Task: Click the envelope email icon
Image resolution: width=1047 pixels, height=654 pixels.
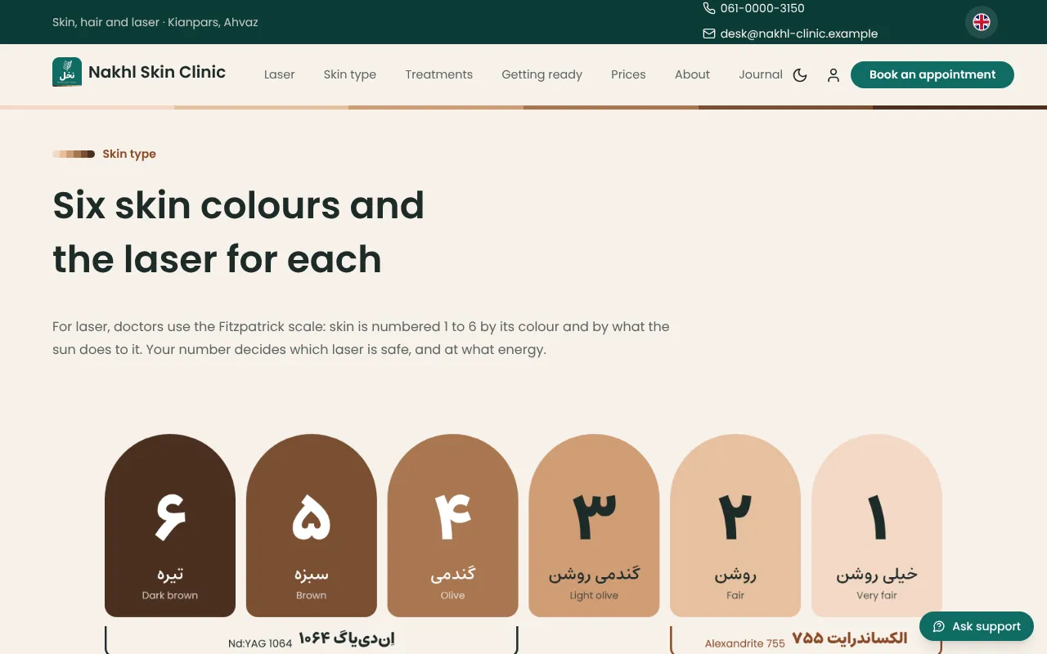Action: point(709,34)
